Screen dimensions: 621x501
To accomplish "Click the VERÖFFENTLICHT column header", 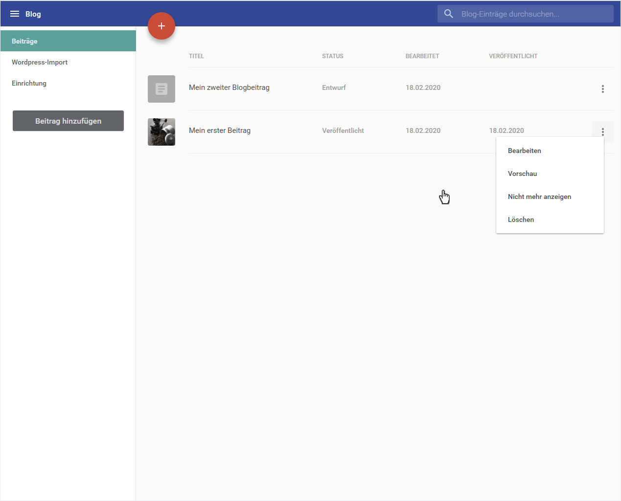I will (513, 56).
